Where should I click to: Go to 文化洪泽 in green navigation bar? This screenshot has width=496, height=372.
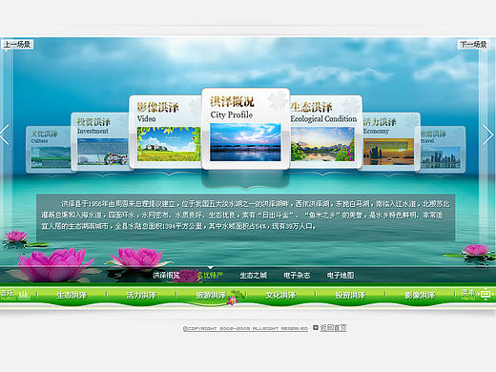point(280,295)
